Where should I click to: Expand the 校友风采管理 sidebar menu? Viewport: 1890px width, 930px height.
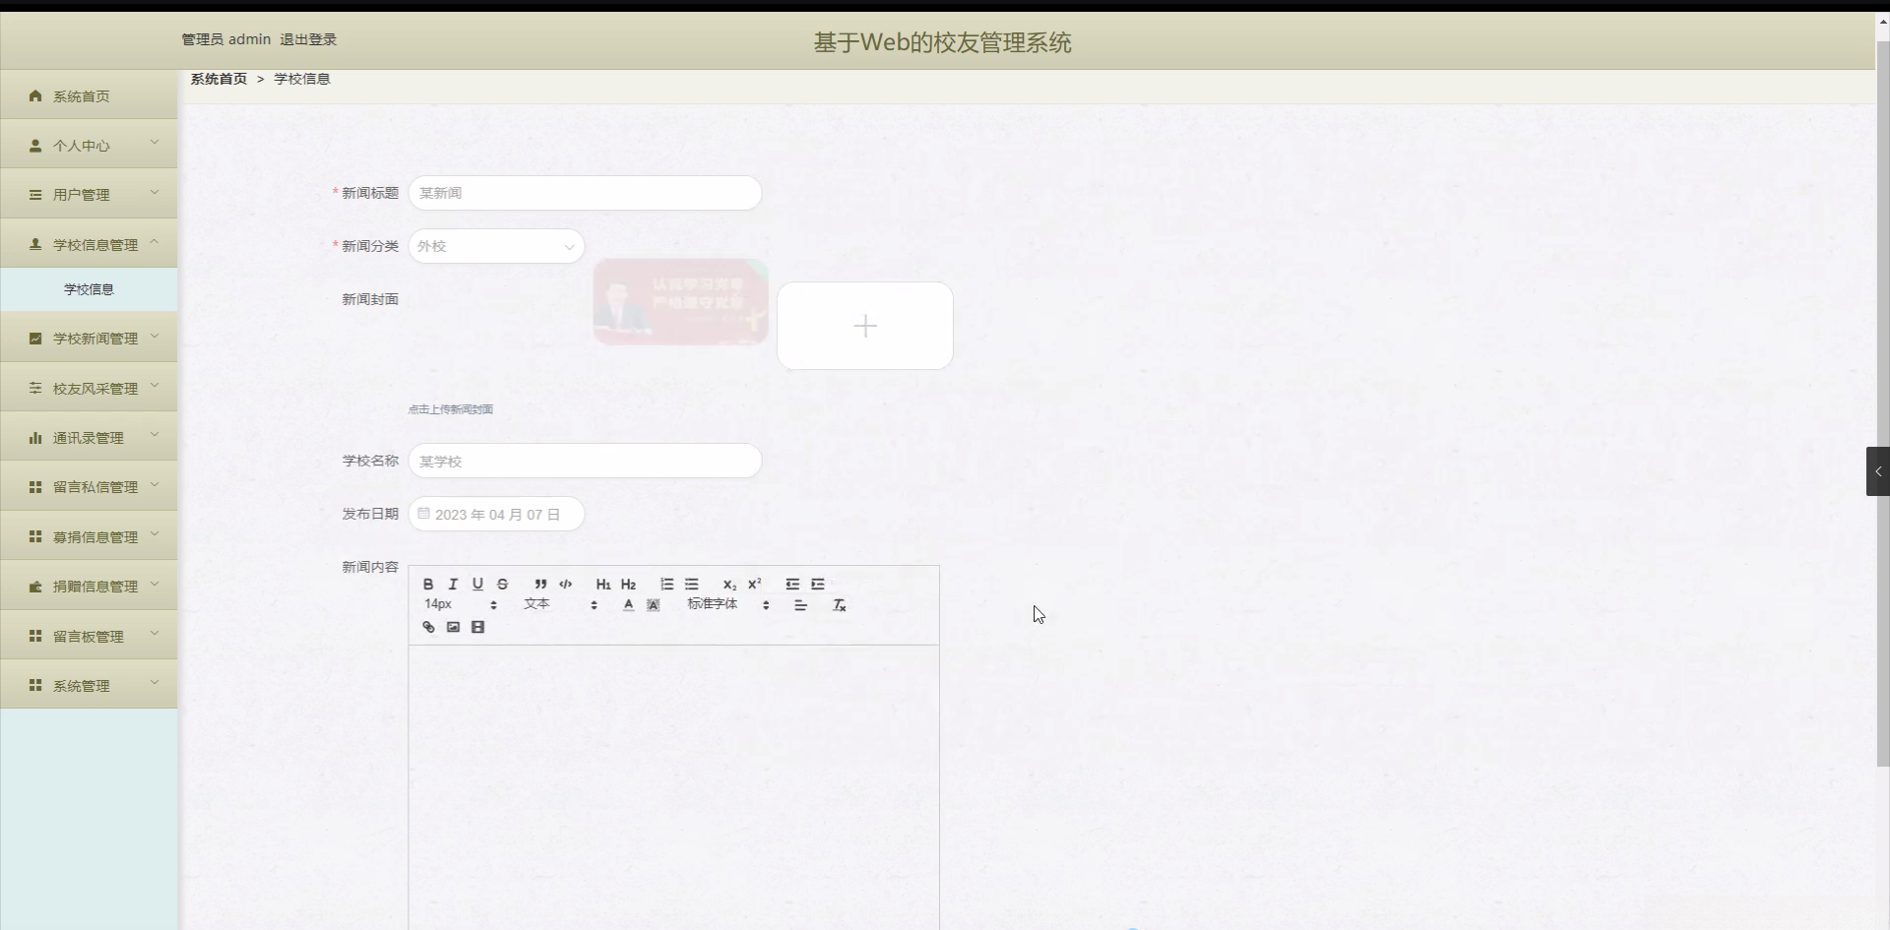[x=89, y=388]
